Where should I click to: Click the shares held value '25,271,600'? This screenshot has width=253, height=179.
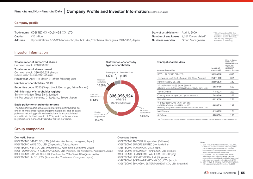(216, 78)
